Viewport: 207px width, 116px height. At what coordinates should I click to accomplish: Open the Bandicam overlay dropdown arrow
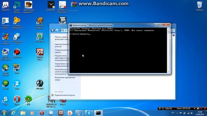pos(195,109)
